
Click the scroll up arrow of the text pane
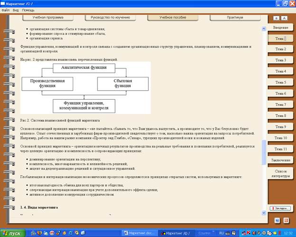(x=264, y=28)
